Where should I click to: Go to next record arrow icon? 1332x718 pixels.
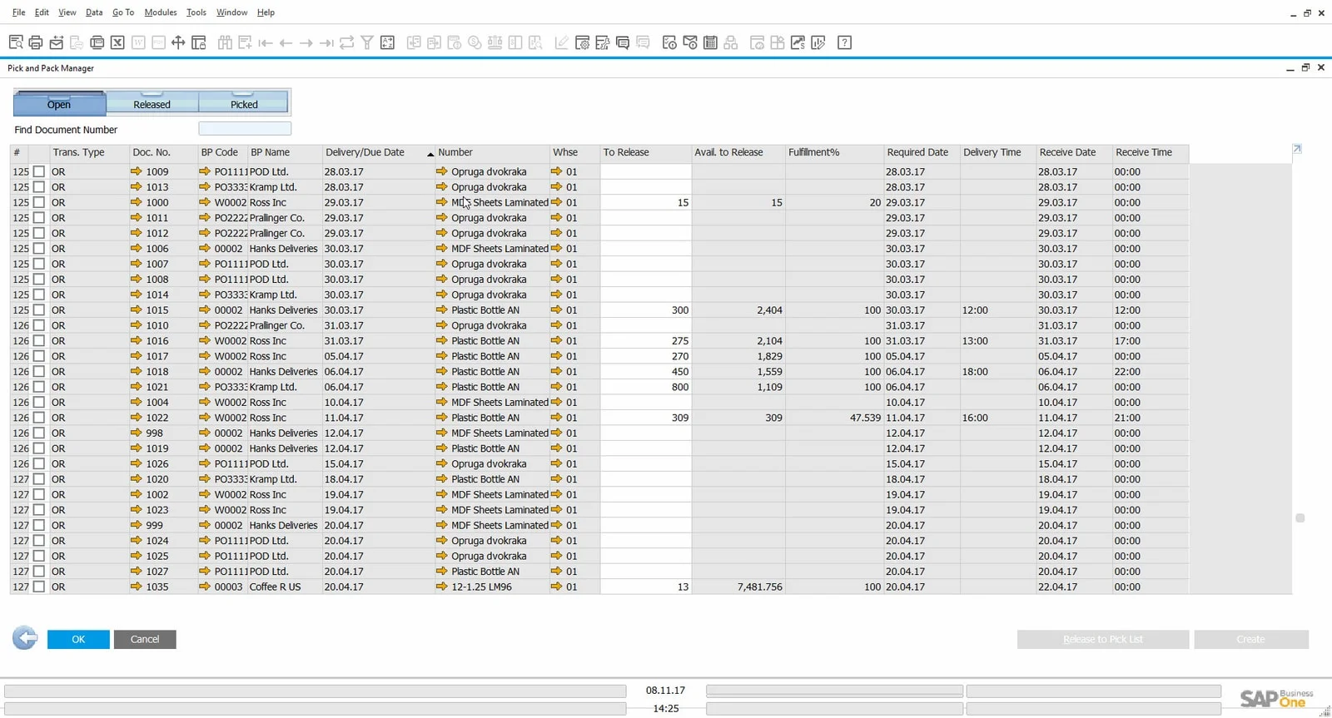click(x=306, y=42)
